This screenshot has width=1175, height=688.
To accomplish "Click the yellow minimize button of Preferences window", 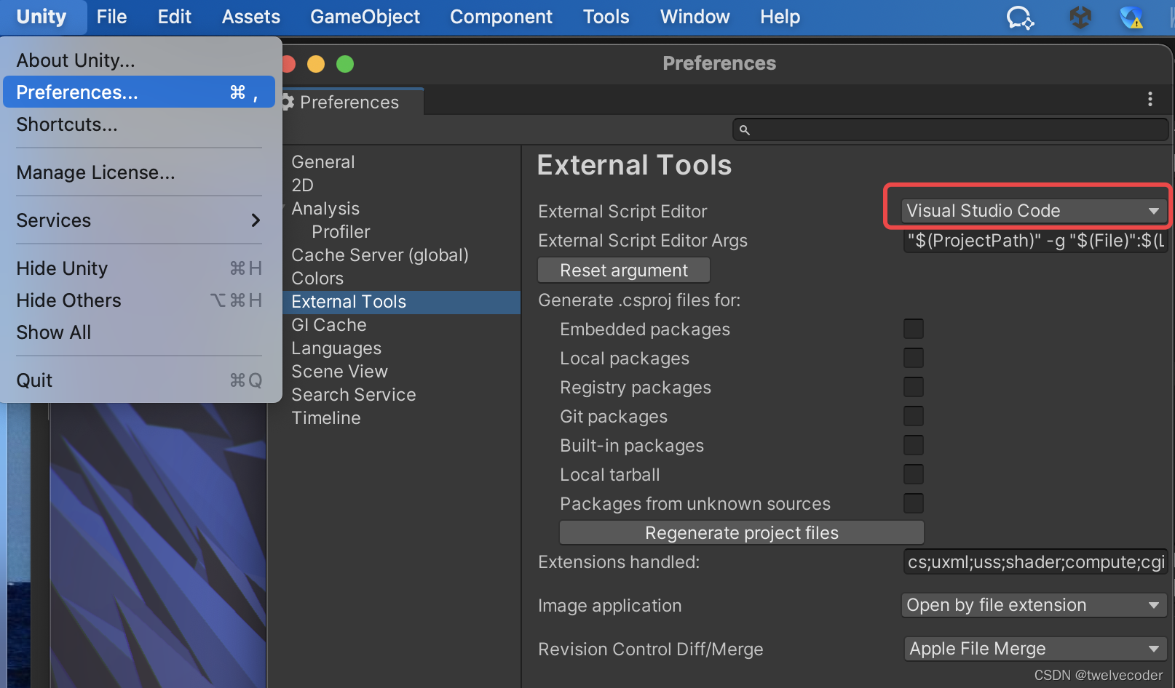I will [x=316, y=64].
